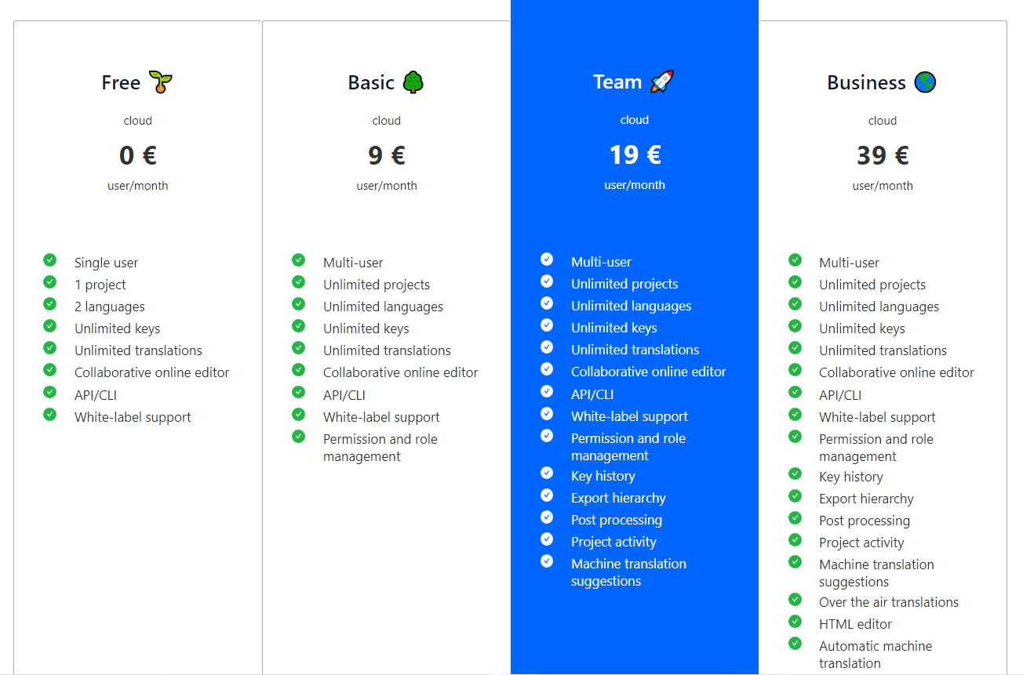Click the Basic plan's Multi-user checkmark

pos(298,260)
